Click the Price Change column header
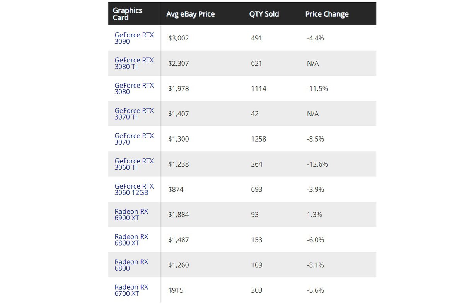464x305 pixels. coord(327,14)
